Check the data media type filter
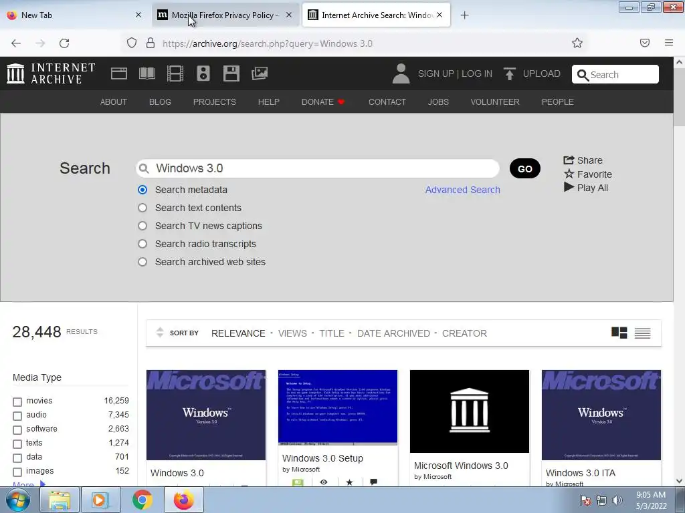The width and height of the screenshot is (685, 513). 17,458
